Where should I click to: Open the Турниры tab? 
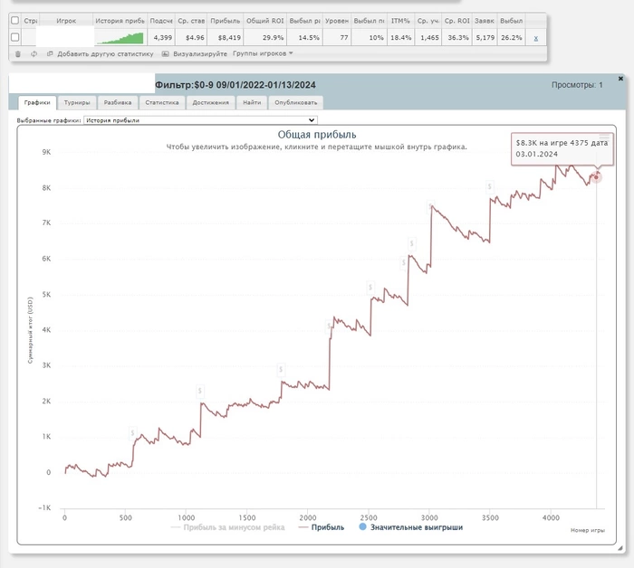click(x=77, y=102)
